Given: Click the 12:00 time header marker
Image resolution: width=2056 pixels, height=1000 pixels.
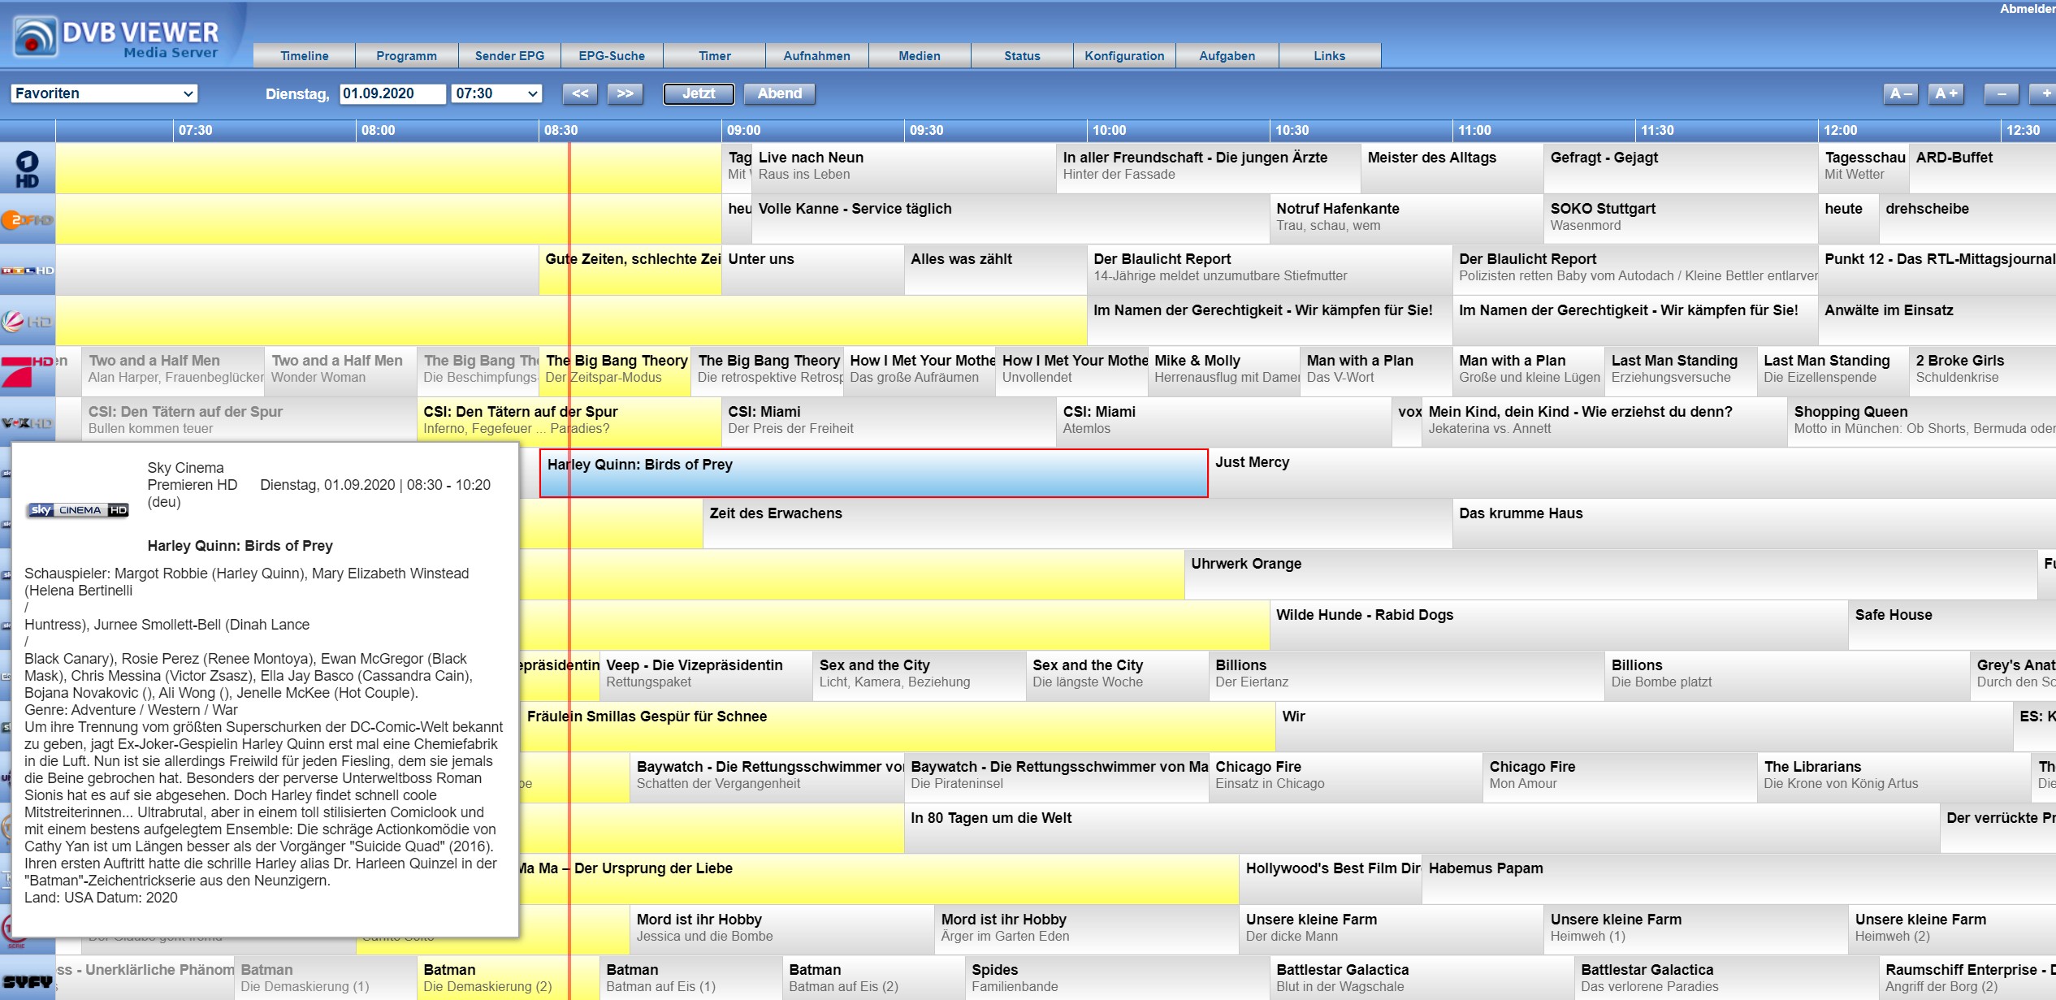Looking at the screenshot, I should click(x=1840, y=130).
